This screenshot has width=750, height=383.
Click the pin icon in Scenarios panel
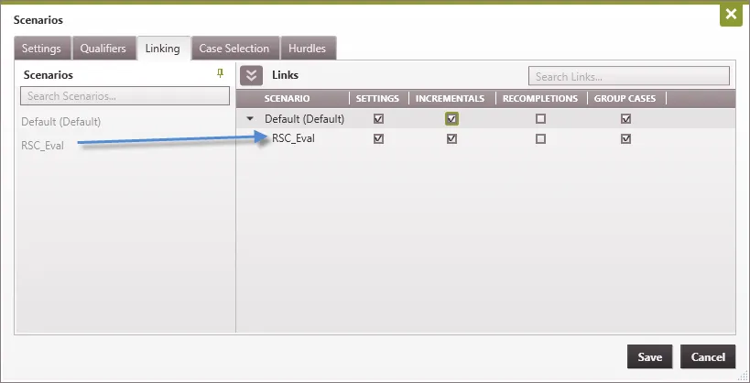click(x=220, y=73)
